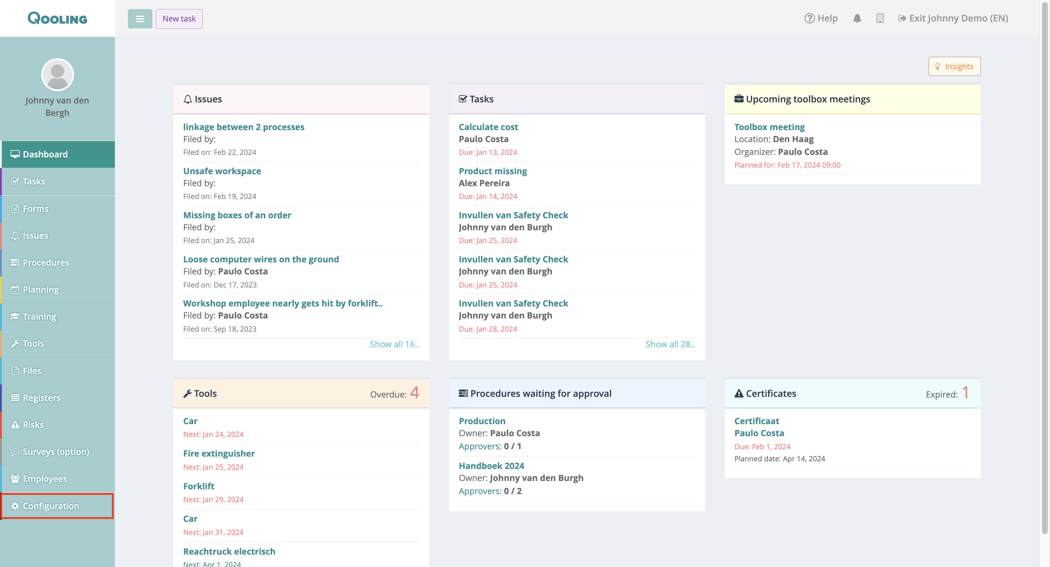Viewport: 1050px width, 567px height.
Task: Switch to Procedures menu item
Action: (x=46, y=262)
